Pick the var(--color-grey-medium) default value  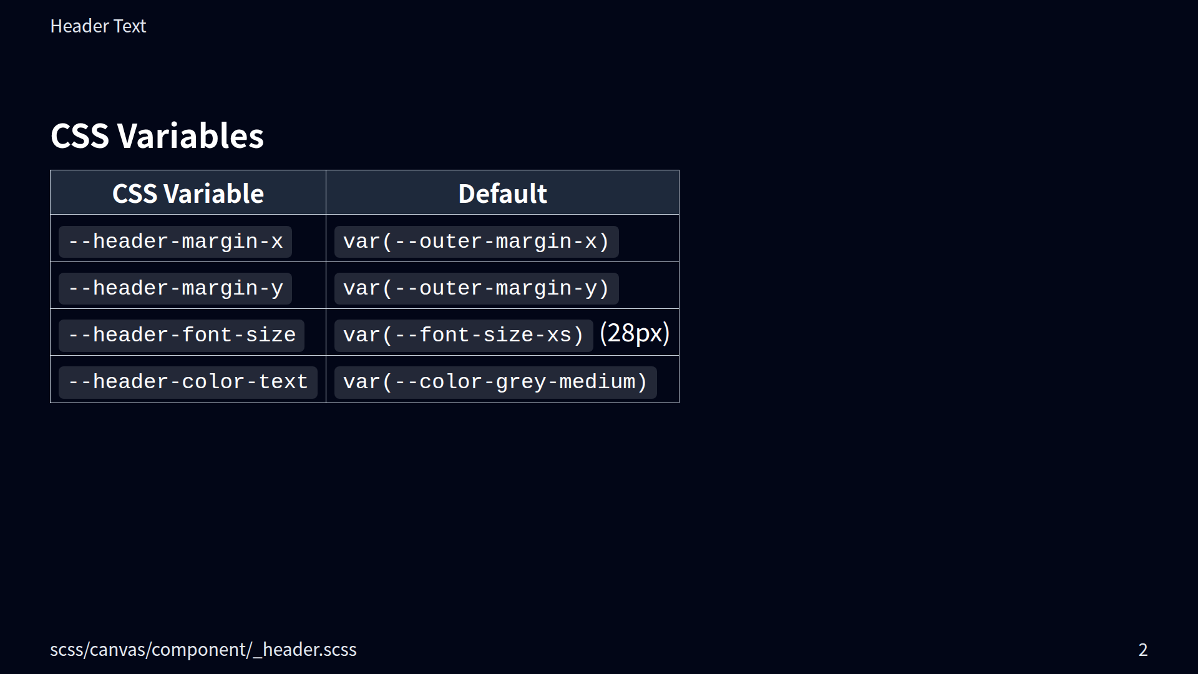tap(495, 382)
